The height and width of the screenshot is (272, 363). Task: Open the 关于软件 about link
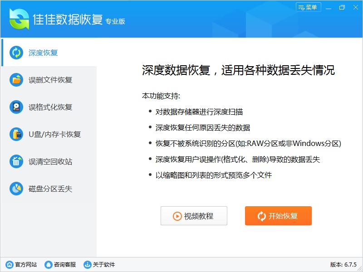[x=99, y=264]
